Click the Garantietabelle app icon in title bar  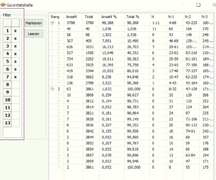pos(3,5)
